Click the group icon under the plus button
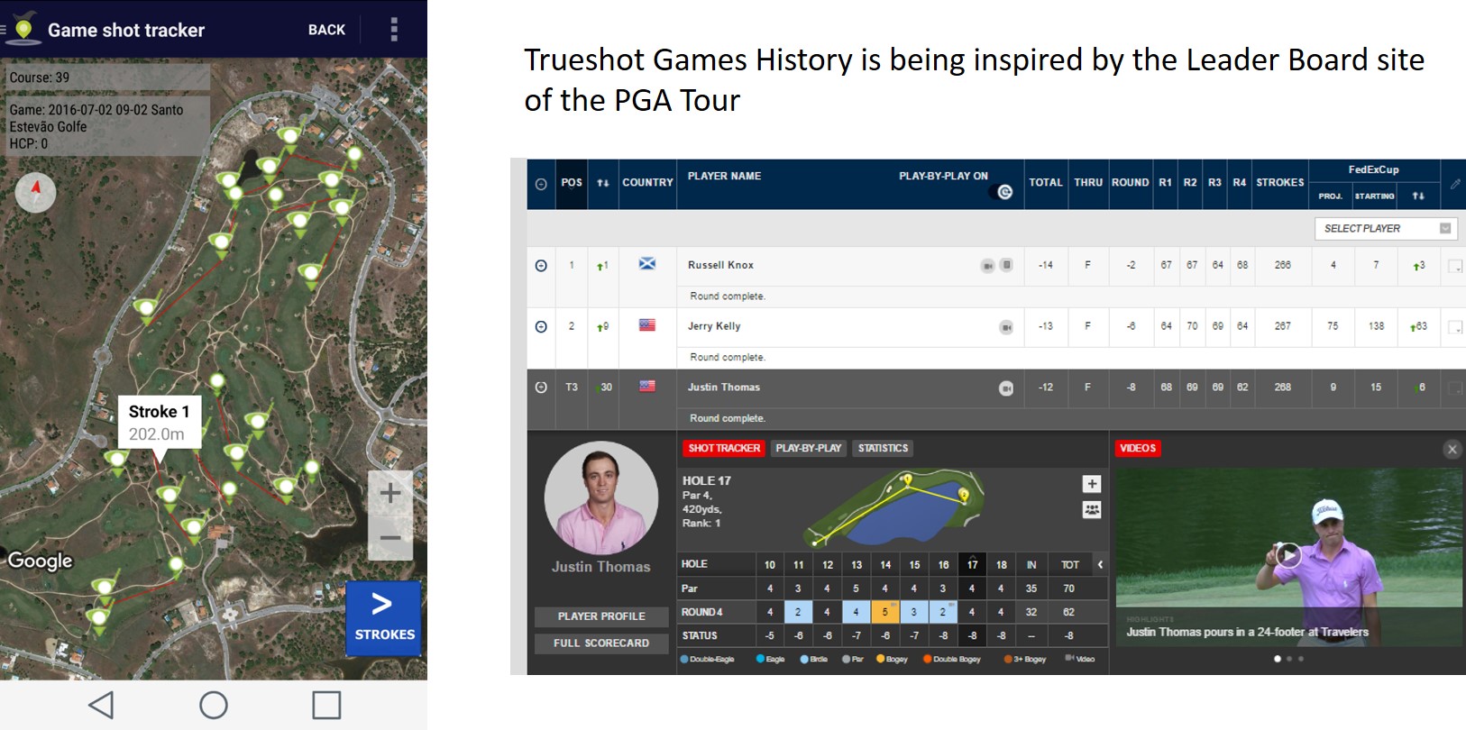1466x730 pixels. [1092, 510]
